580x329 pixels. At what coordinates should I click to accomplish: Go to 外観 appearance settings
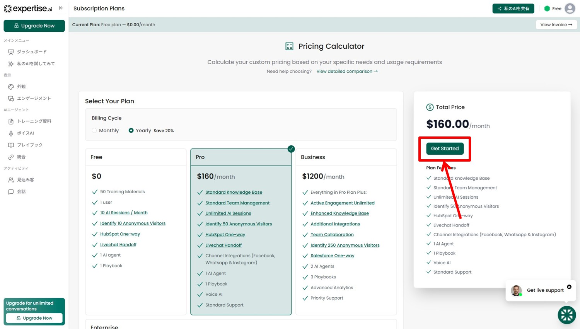(x=21, y=87)
